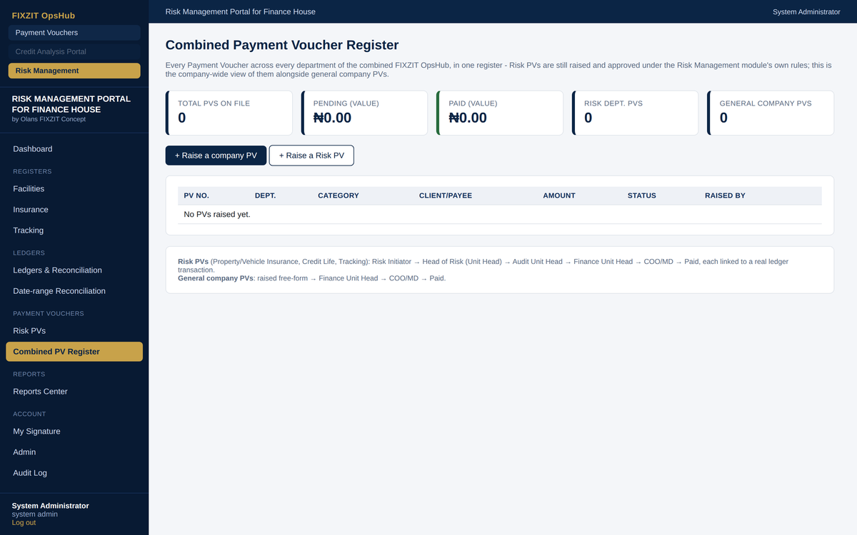The height and width of the screenshot is (535, 857).
Task: Click the FIXZIT OpsHub brand title
Action: coord(44,15)
